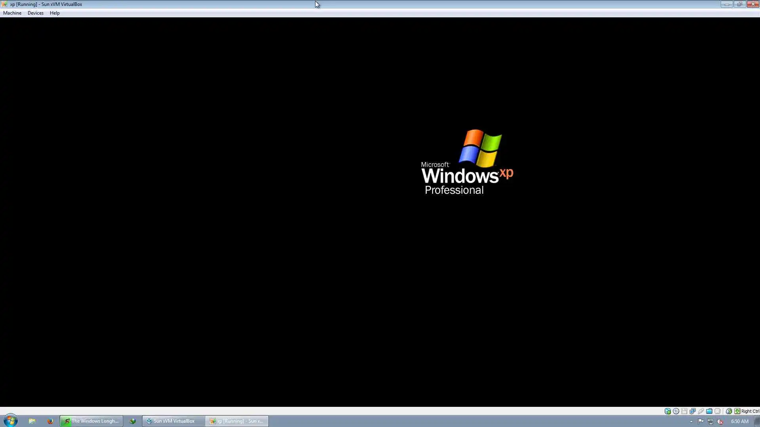
Task: Click the floppy disk status icon
Action: (684, 411)
